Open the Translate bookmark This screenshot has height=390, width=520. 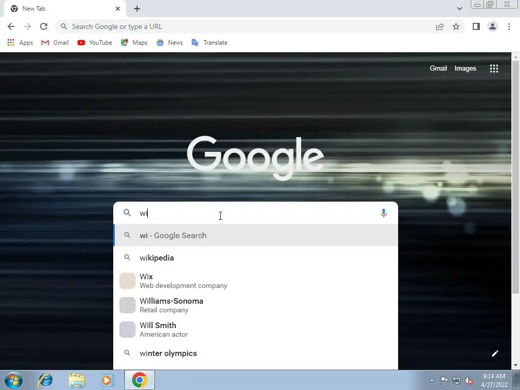(x=209, y=43)
